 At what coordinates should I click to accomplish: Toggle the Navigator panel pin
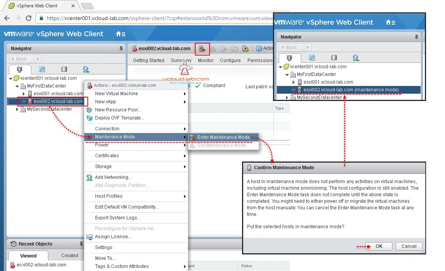coord(121,49)
